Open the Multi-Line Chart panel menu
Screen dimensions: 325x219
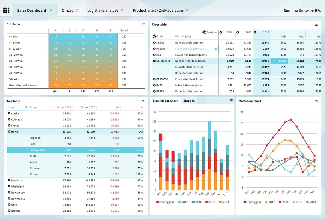point(316,101)
